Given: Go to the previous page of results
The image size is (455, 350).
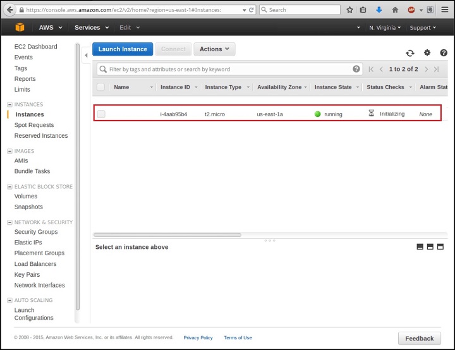Looking at the screenshot, I should (381, 69).
